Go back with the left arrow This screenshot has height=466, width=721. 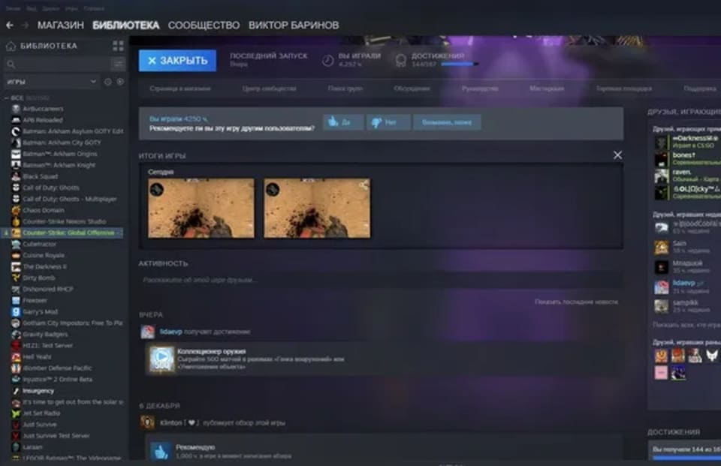pos(9,26)
